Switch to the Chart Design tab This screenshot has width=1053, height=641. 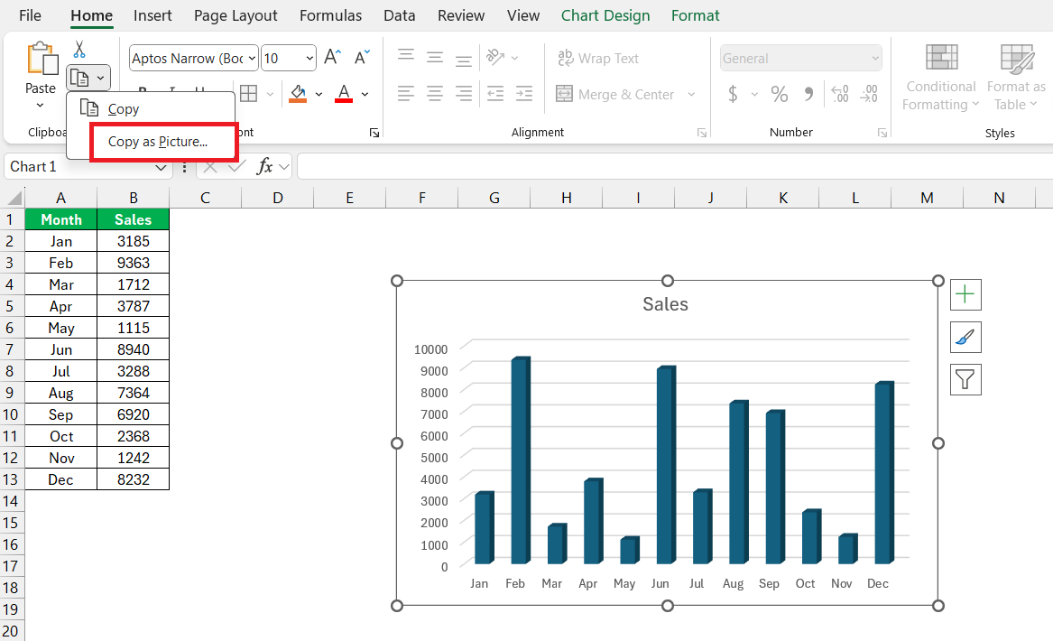click(x=605, y=15)
